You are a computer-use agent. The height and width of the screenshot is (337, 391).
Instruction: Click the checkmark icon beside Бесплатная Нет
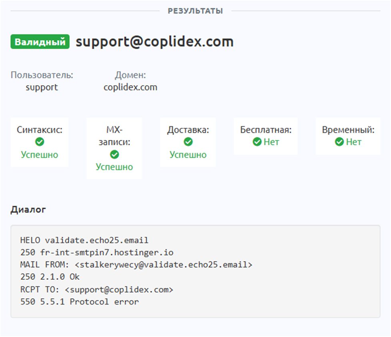pyautogui.click(x=257, y=142)
